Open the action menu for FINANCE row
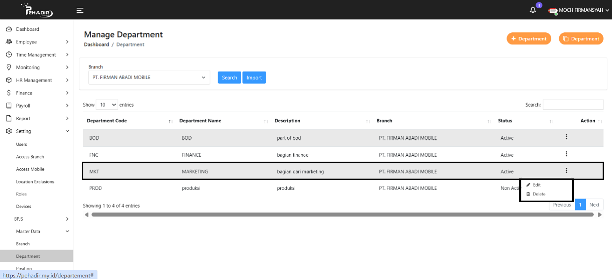 point(566,154)
